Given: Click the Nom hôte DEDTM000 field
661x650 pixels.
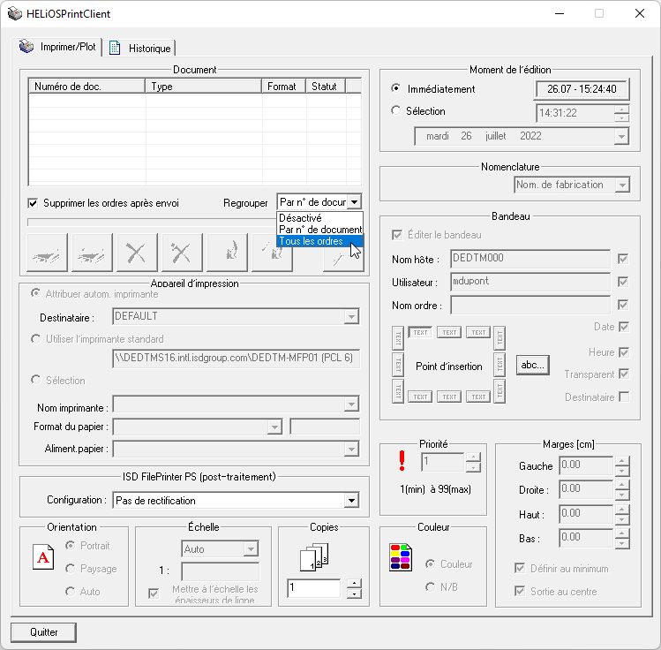Looking at the screenshot, I should click(x=530, y=259).
